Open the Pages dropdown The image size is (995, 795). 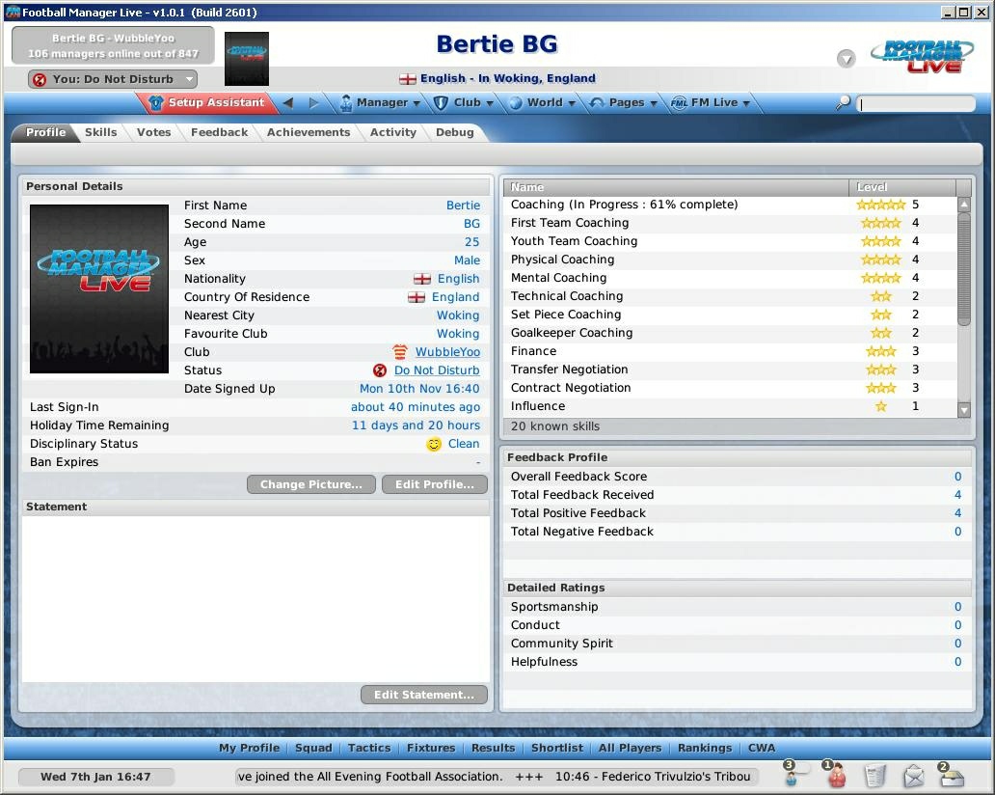coord(629,102)
